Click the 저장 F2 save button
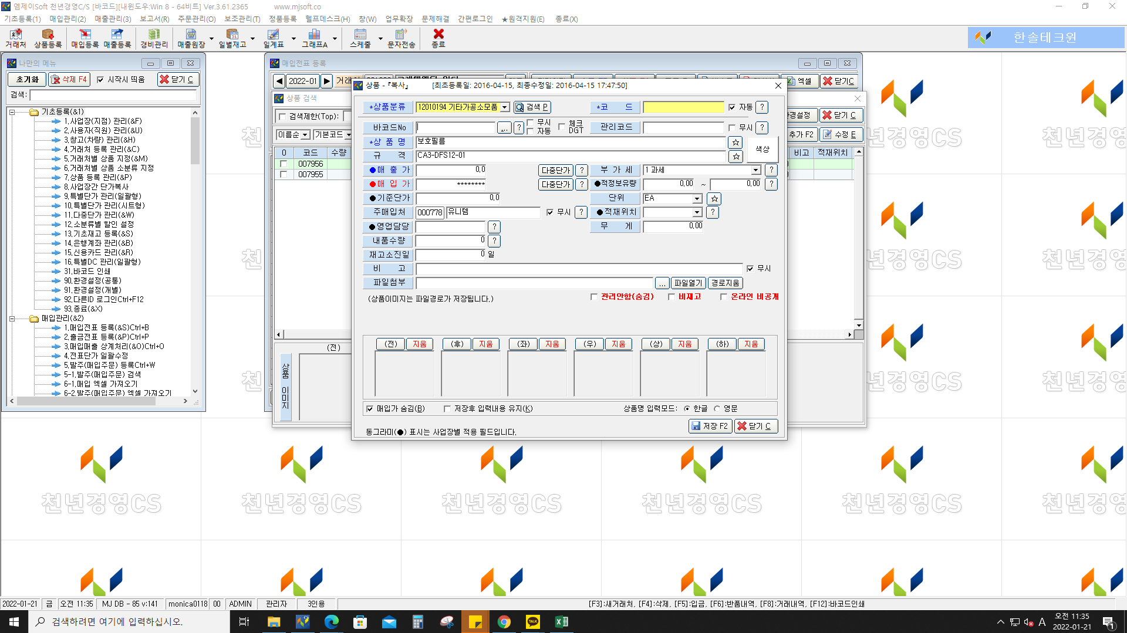Screen dimensions: 1127x633 [x=710, y=426]
